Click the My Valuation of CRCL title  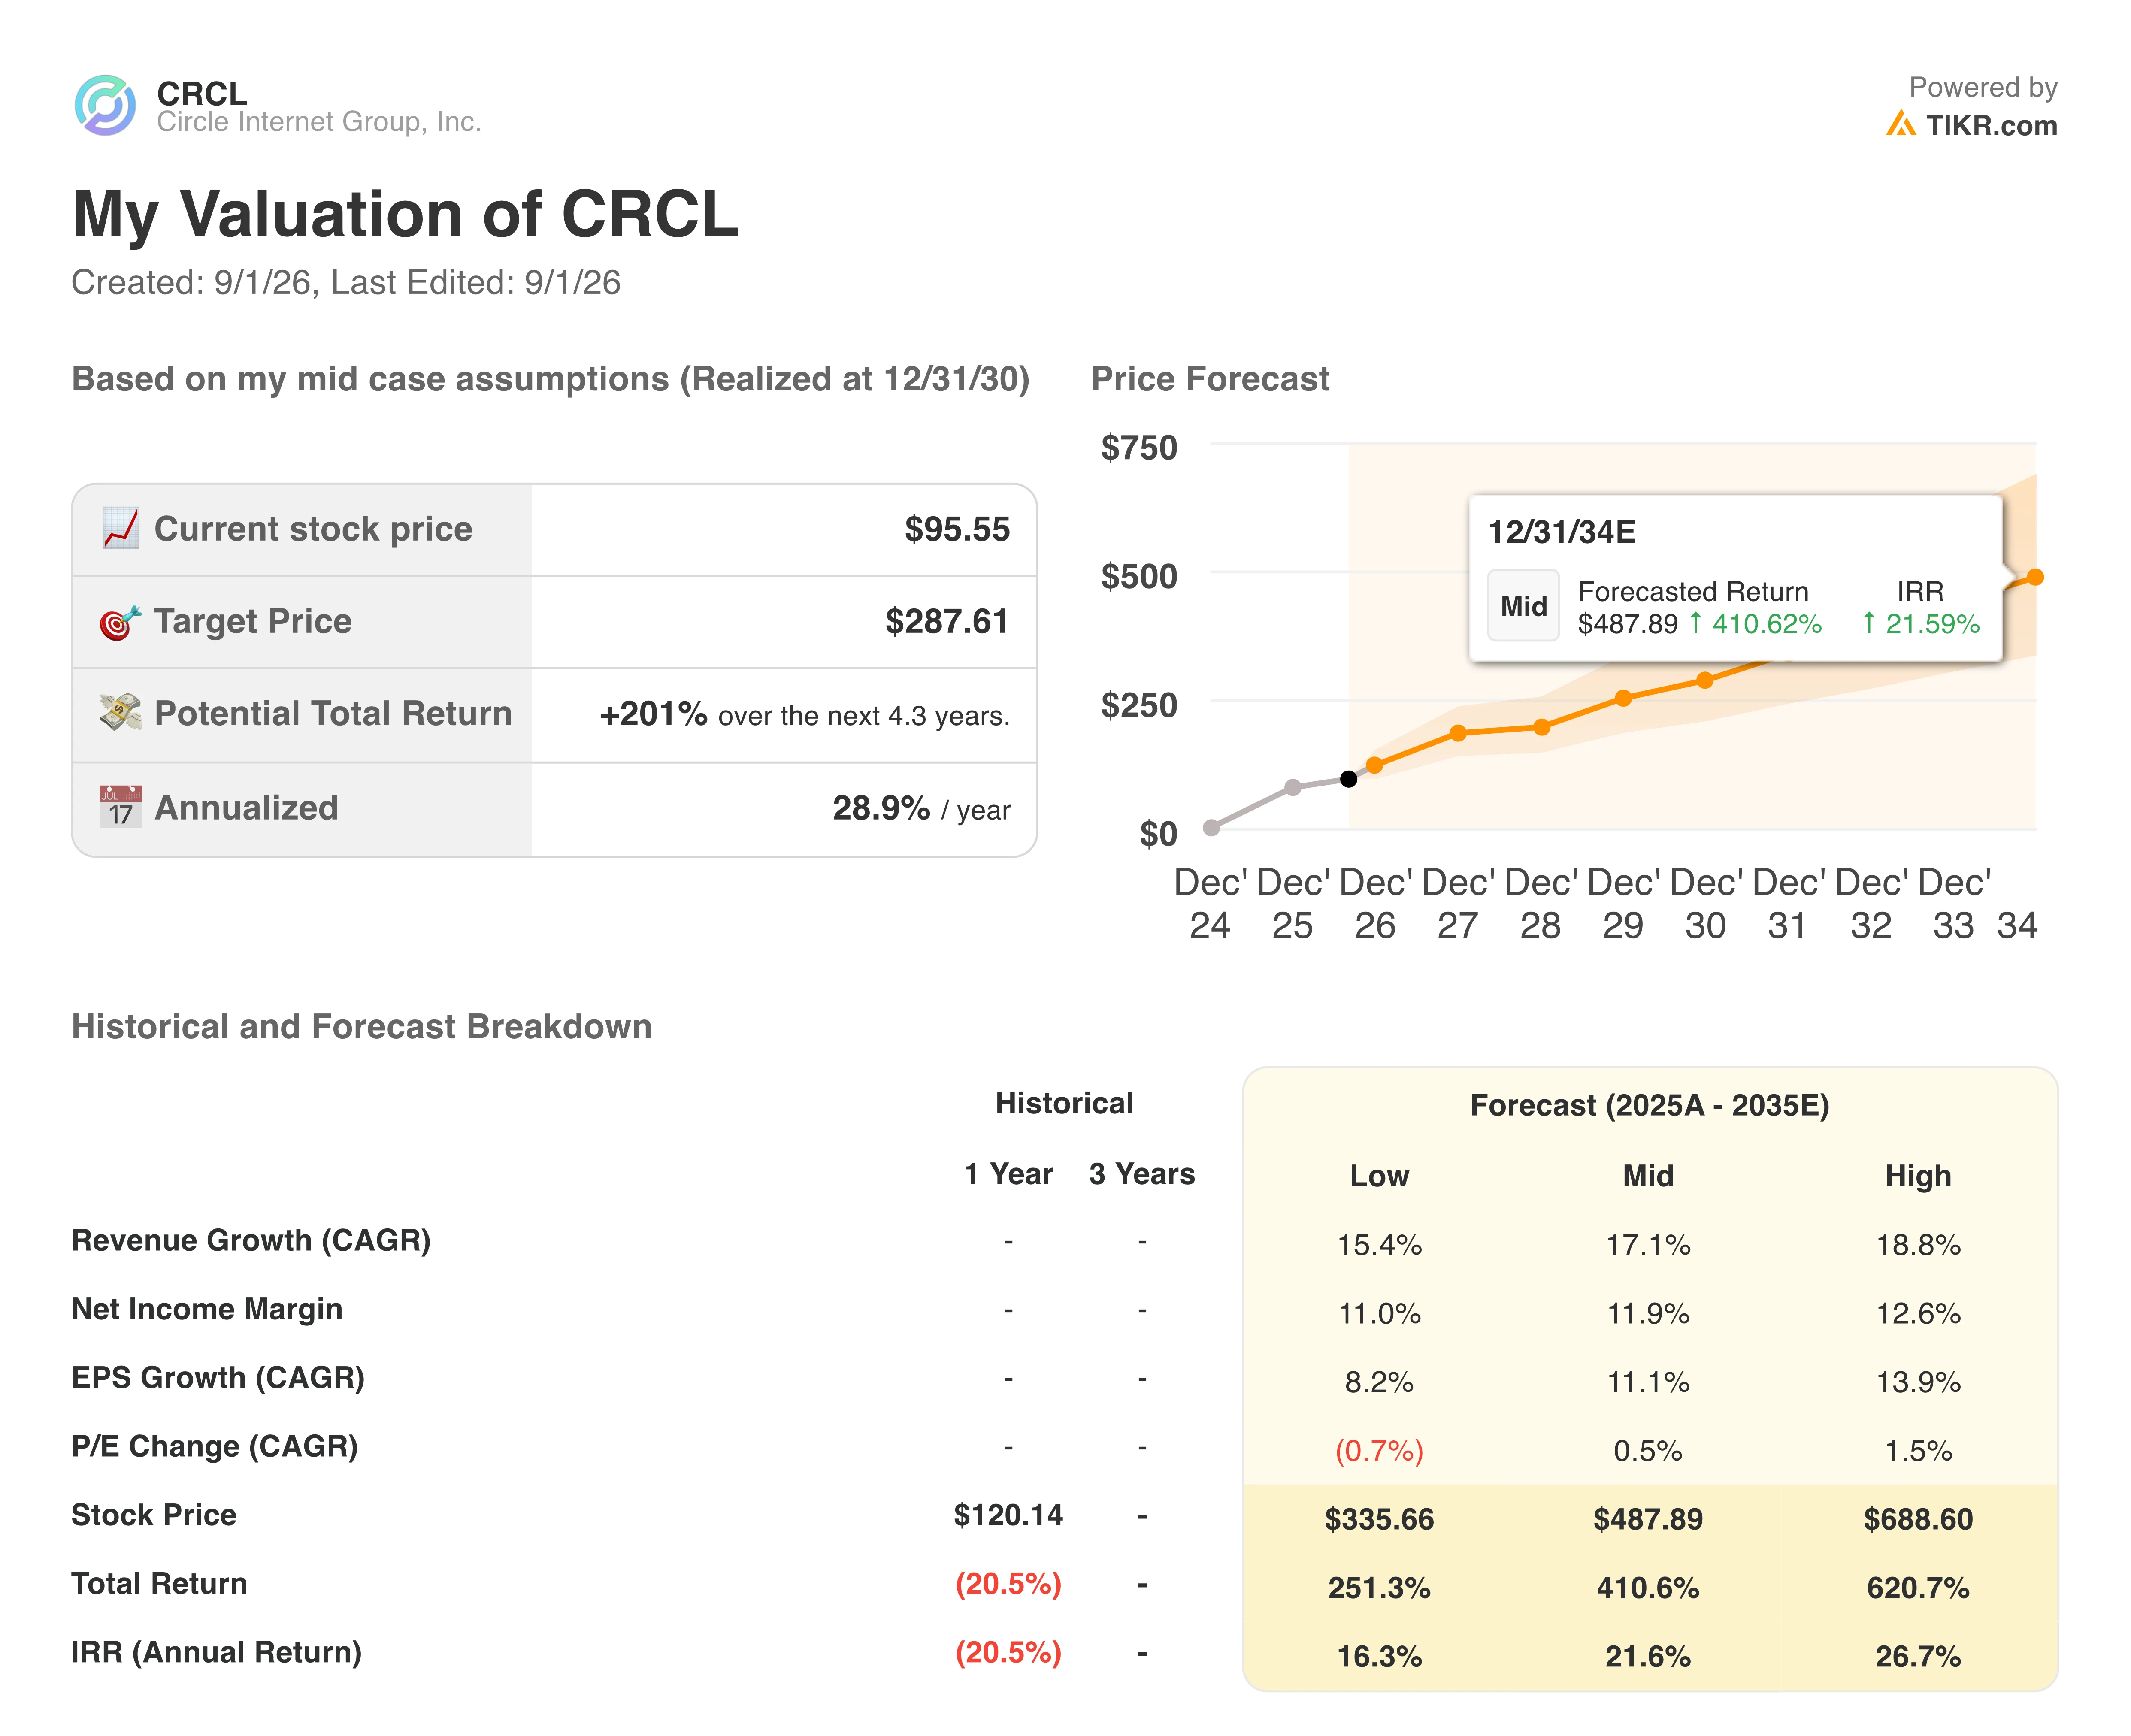(x=405, y=214)
